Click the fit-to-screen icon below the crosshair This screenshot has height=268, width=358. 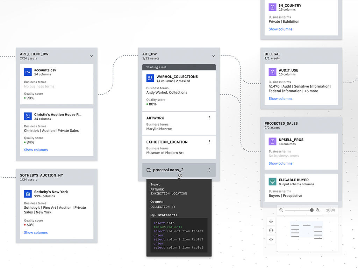click(271, 240)
